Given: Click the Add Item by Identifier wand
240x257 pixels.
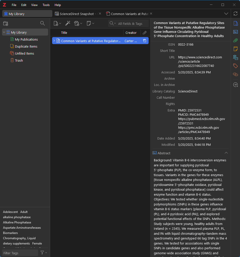Looking at the screenshot, I should point(68,23).
